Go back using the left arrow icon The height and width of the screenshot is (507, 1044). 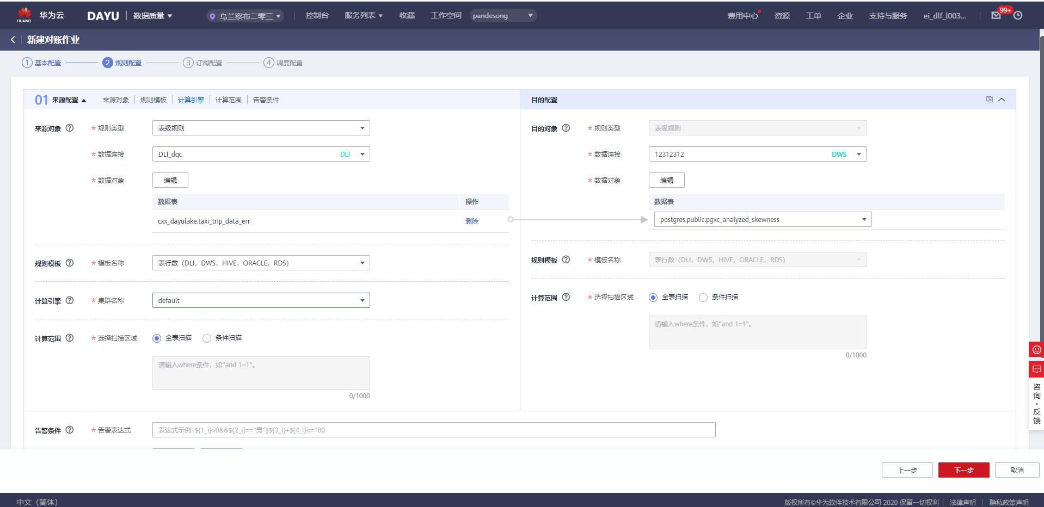[13, 40]
